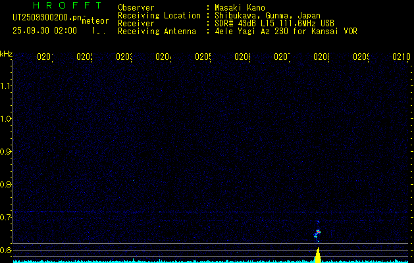Click the word meteor in header

tap(95, 20)
